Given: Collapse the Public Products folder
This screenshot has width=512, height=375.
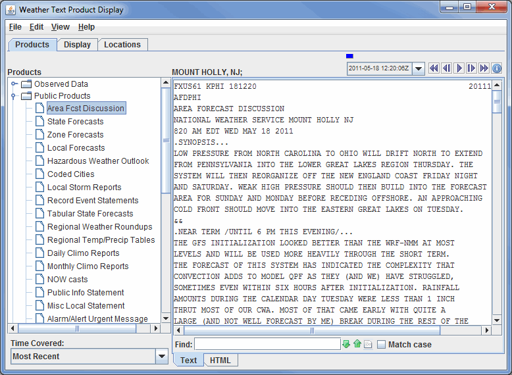Looking at the screenshot, I should pos(14,96).
